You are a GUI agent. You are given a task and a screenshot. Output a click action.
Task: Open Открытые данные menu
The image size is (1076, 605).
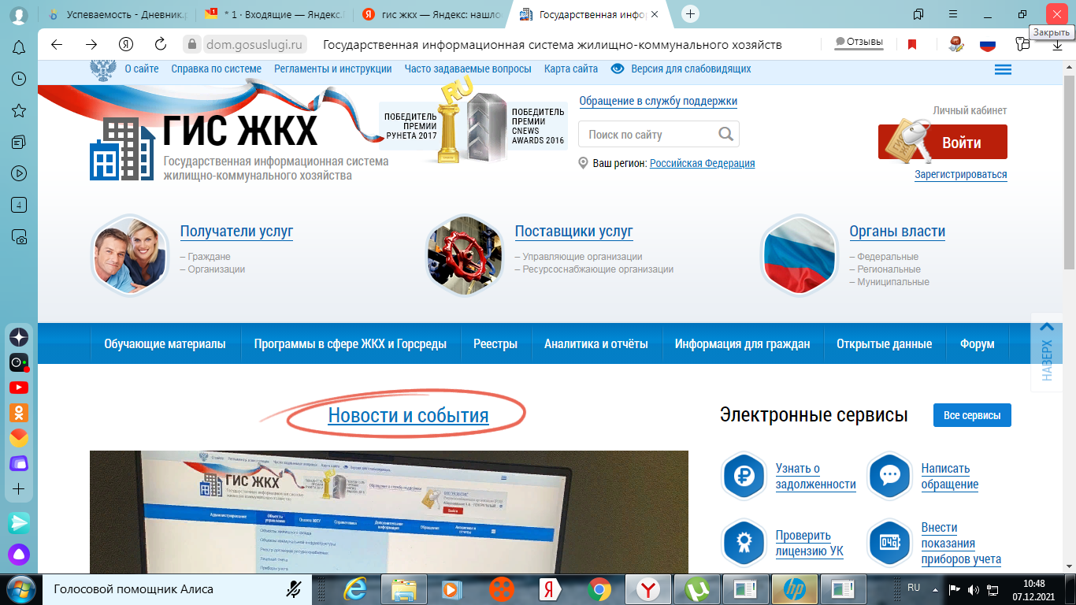[x=885, y=343]
